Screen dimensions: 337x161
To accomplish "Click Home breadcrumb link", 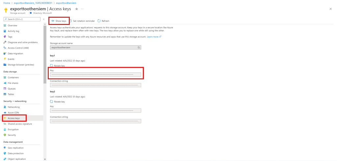I will pyautogui.click(x=7, y=3).
